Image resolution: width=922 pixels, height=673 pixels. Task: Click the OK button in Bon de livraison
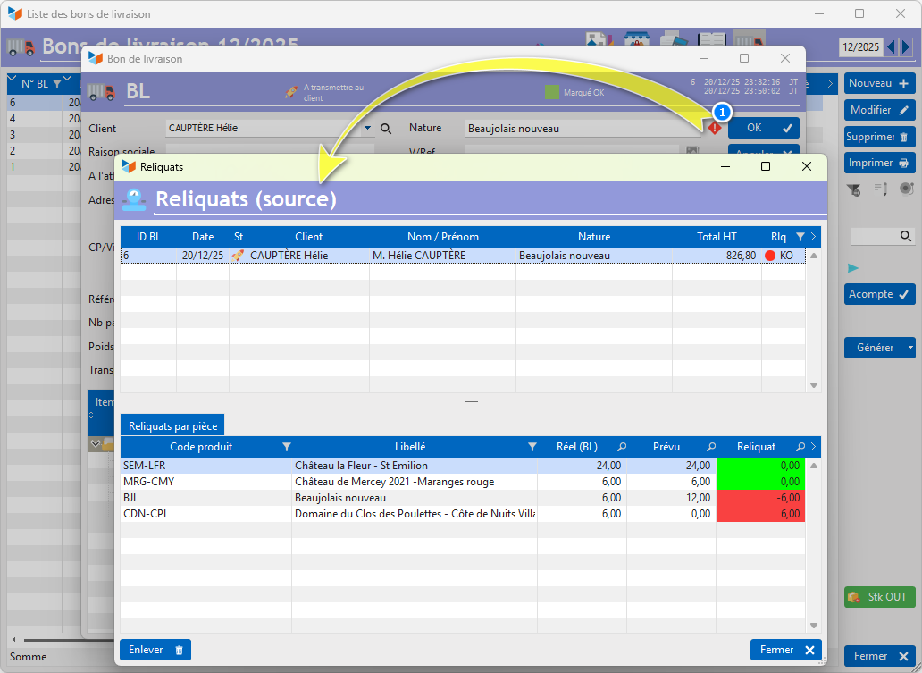pyautogui.click(x=764, y=128)
